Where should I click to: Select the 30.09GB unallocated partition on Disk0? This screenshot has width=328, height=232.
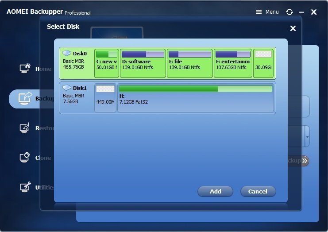[x=263, y=63]
